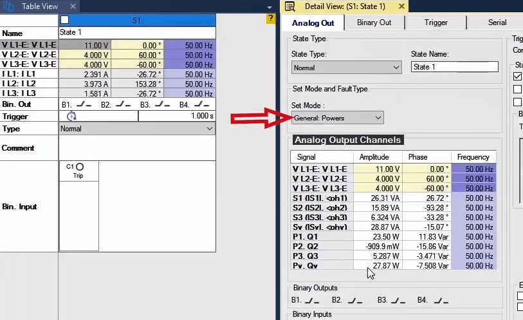Select V L1-E amplitude cell in Analog Output Channels
The height and width of the screenshot is (320, 523).
(x=378, y=169)
